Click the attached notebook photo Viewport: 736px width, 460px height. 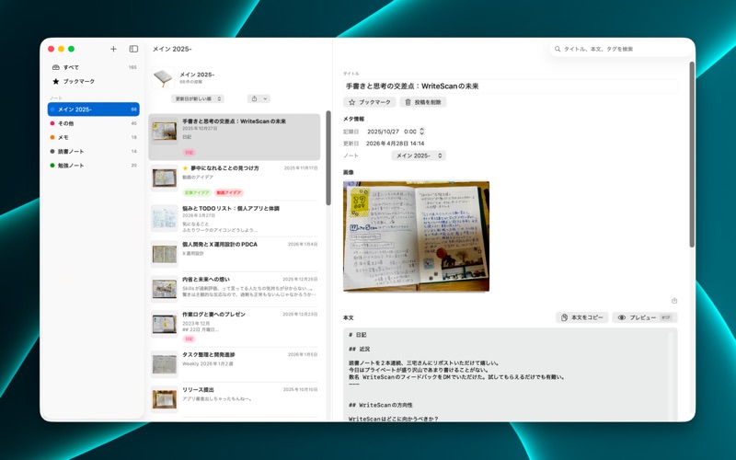point(417,236)
